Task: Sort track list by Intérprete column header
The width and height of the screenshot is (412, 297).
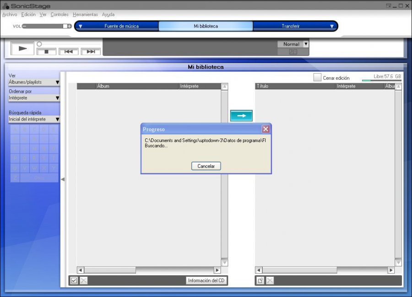Action: (360, 86)
